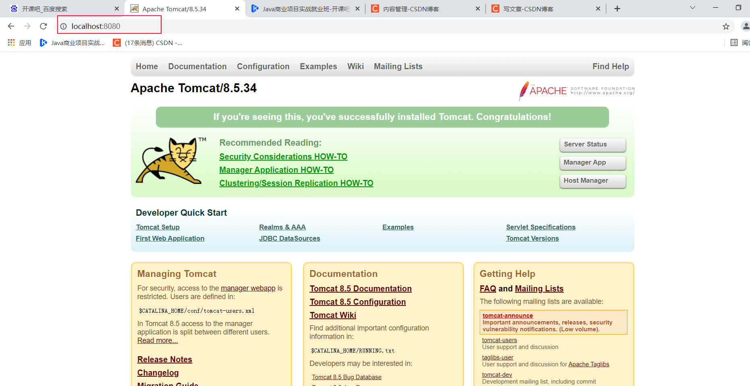This screenshot has width=750, height=386.
Task: Click the site information icon
Action: (64, 26)
